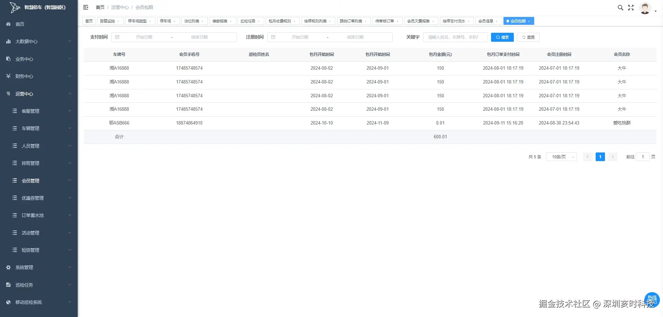Screen dimensions: 663x317
Task: Expand the 排班管理 submenu chevron
Action: [70, 163]
